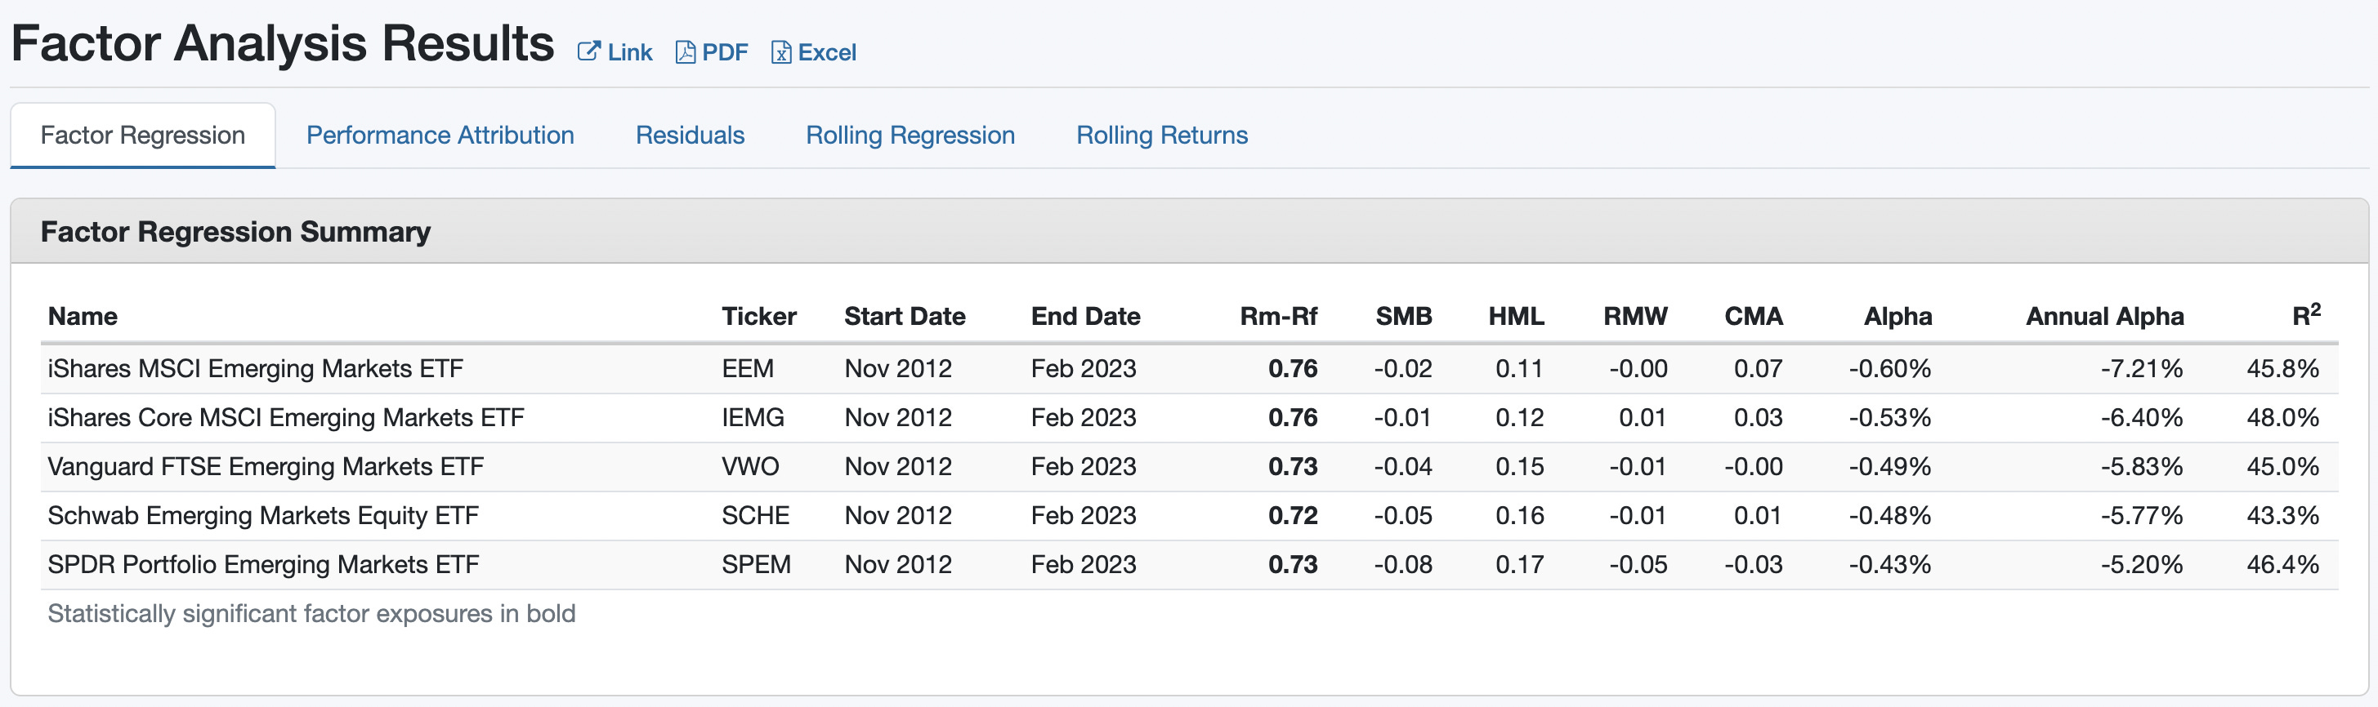Image resolution: width=2378 pixels, height=707 pixels.
Task: Click the Factor Analysis Results title
Action: coord(283,43)
